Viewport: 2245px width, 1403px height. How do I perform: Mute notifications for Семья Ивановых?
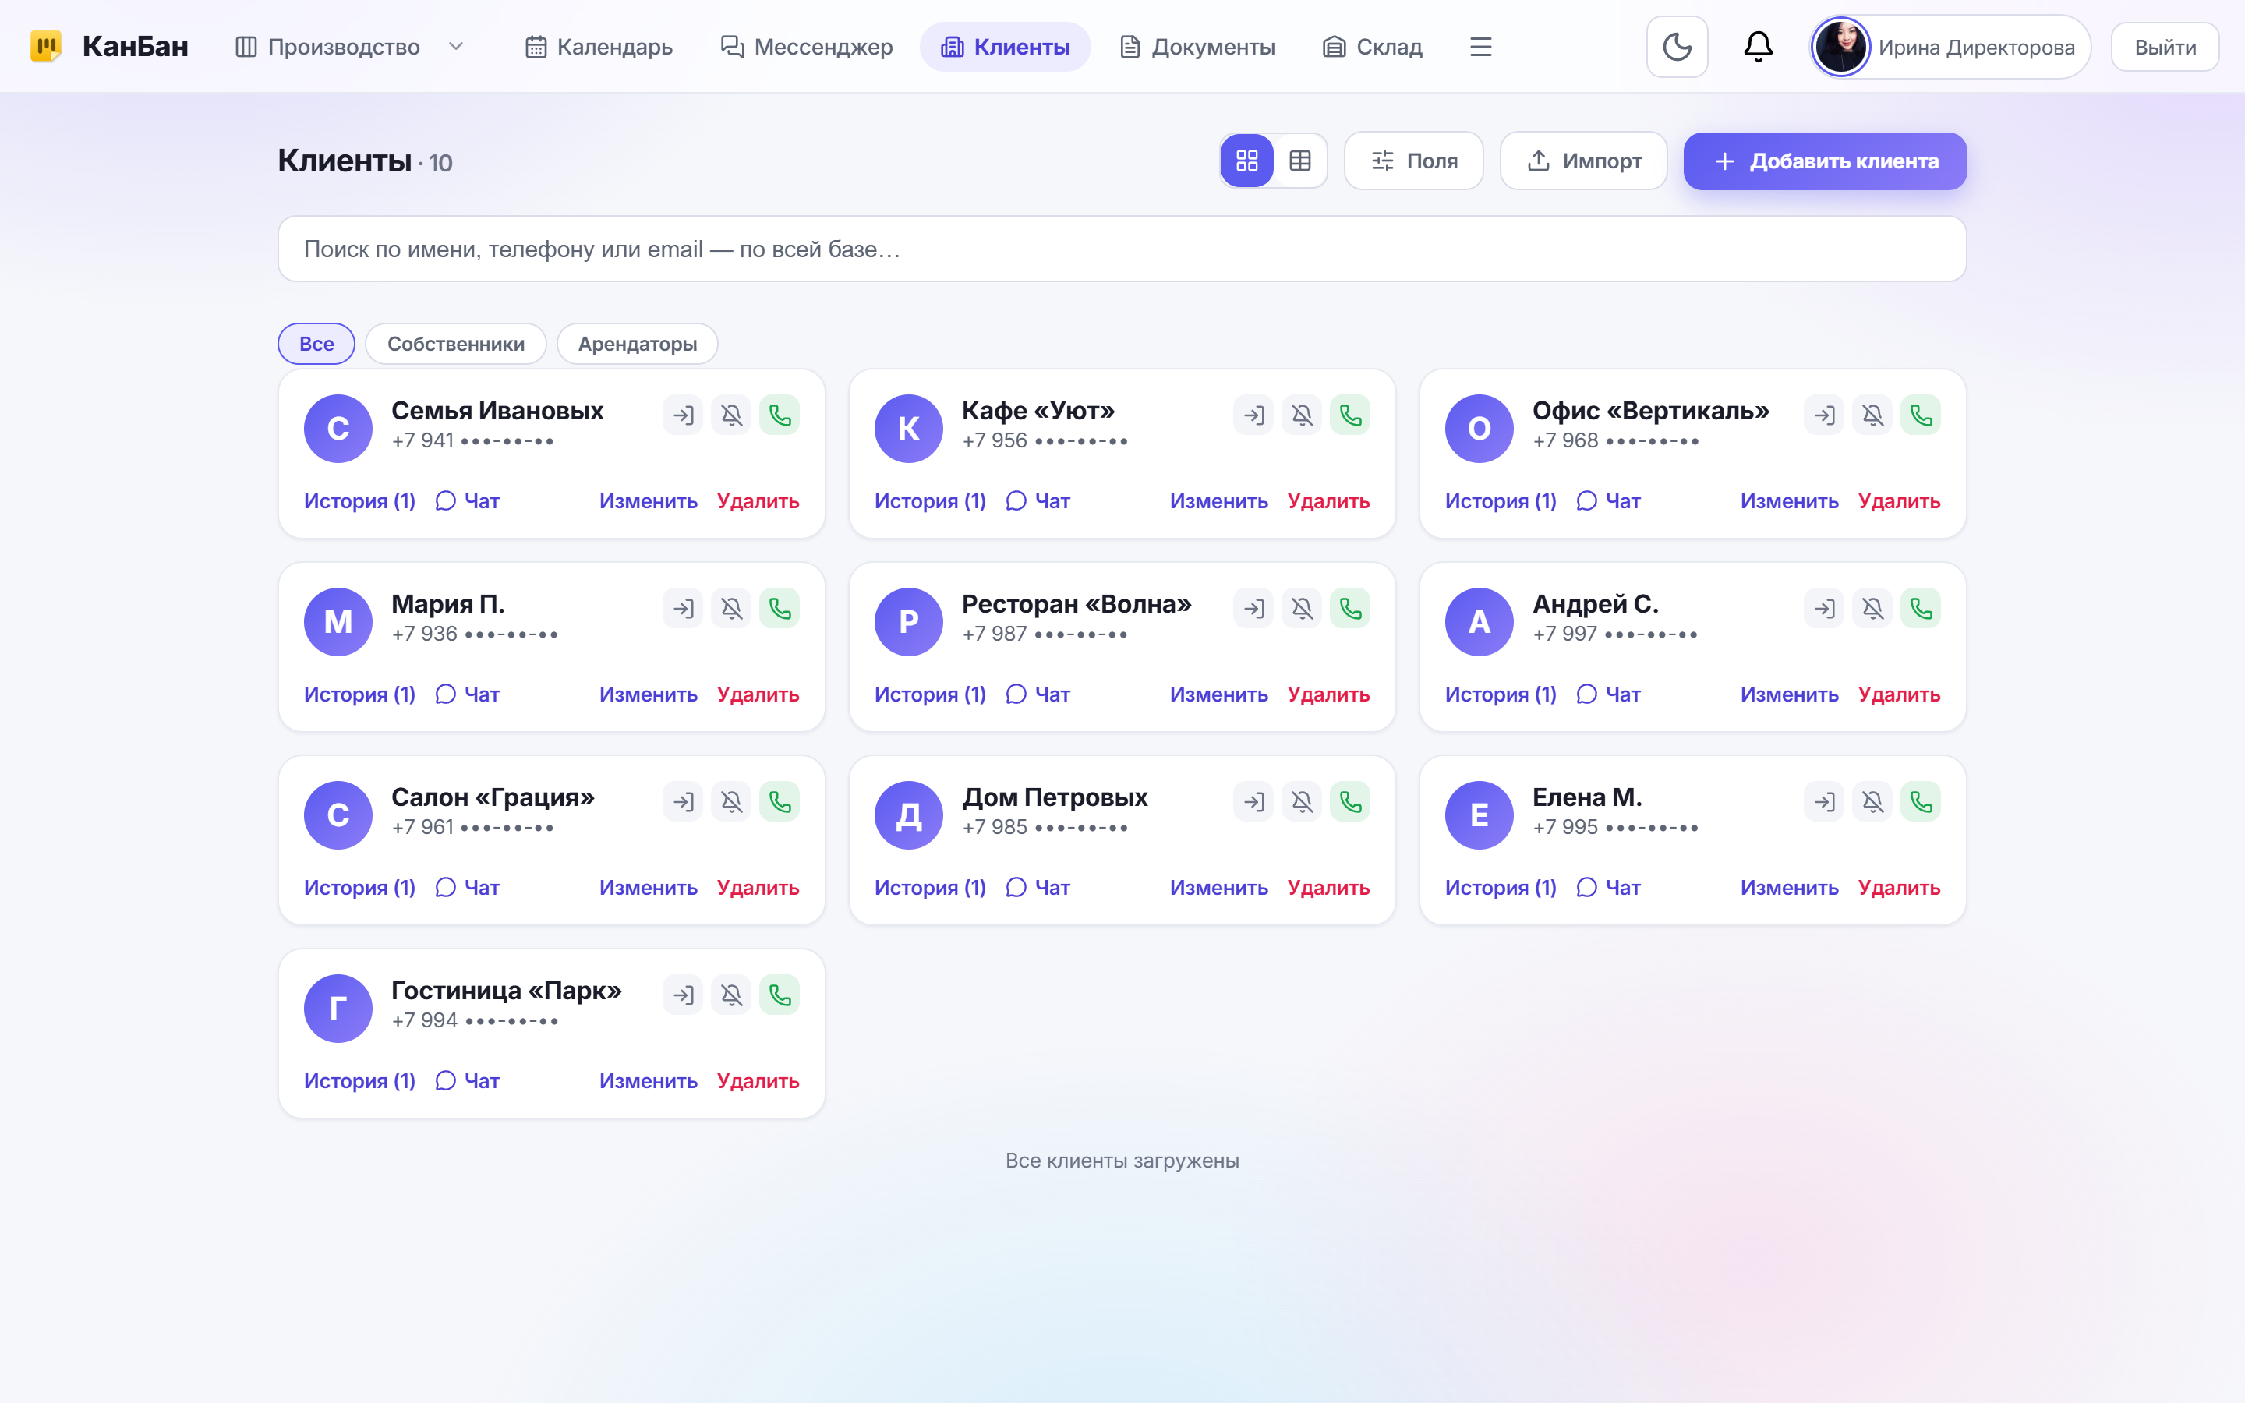(731, 415)
